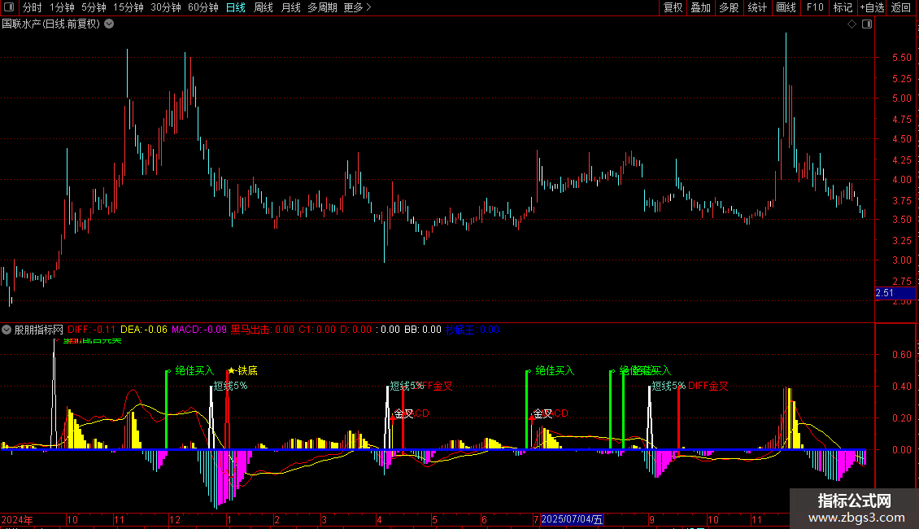Click the 绝佳买入 signal near July
Image resolution: width=919 pixels, height=529 pixels.
click(555, 370)
